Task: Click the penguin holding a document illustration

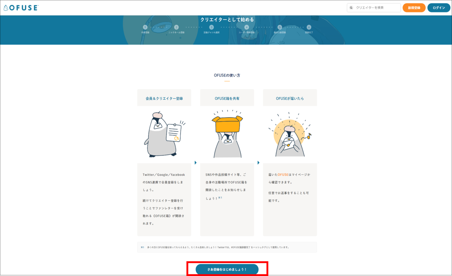Action: (x=164, y=134)
